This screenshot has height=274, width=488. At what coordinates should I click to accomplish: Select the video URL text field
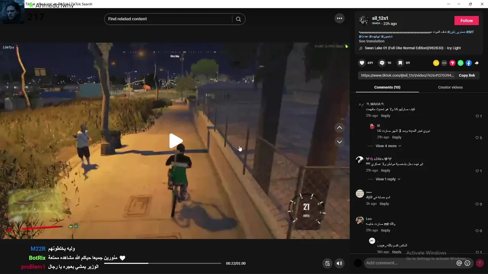pyautogui.click(x=408, y=75)
